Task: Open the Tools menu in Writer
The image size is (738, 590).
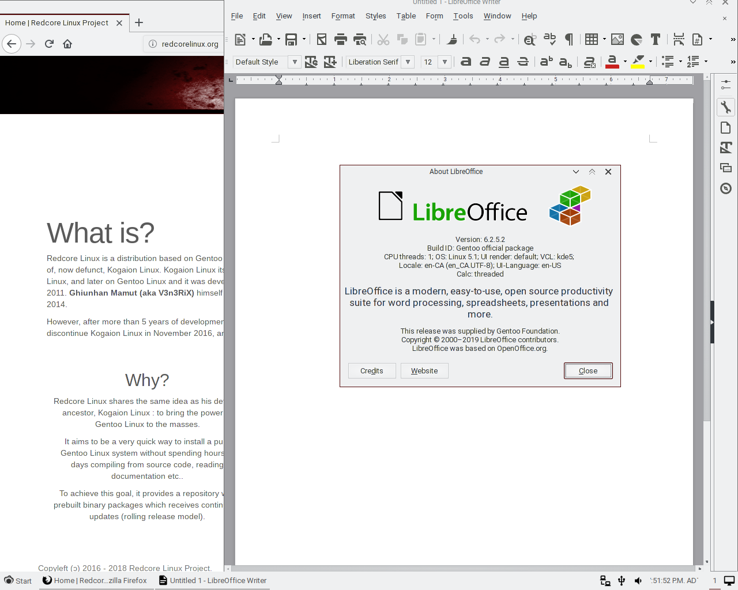Action: click(x=463, y=16)
